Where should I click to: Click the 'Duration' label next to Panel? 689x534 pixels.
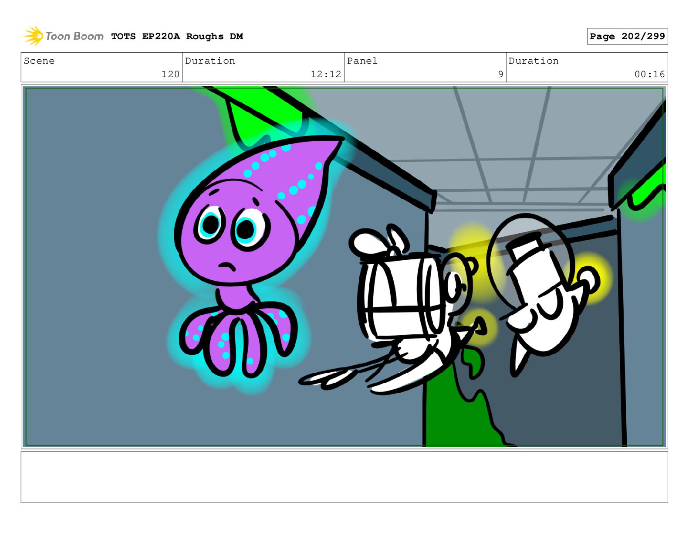534,61
